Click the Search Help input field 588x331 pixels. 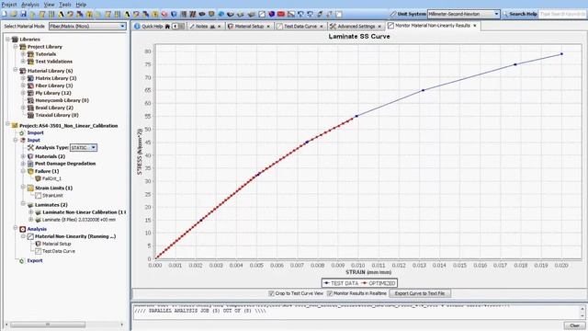562,14
